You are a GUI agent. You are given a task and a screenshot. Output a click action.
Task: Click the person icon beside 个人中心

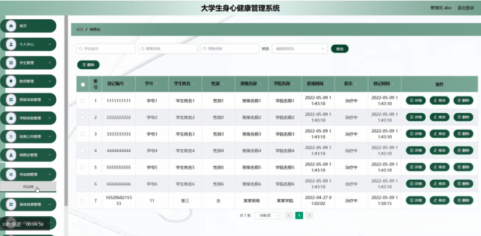(11, 45)
